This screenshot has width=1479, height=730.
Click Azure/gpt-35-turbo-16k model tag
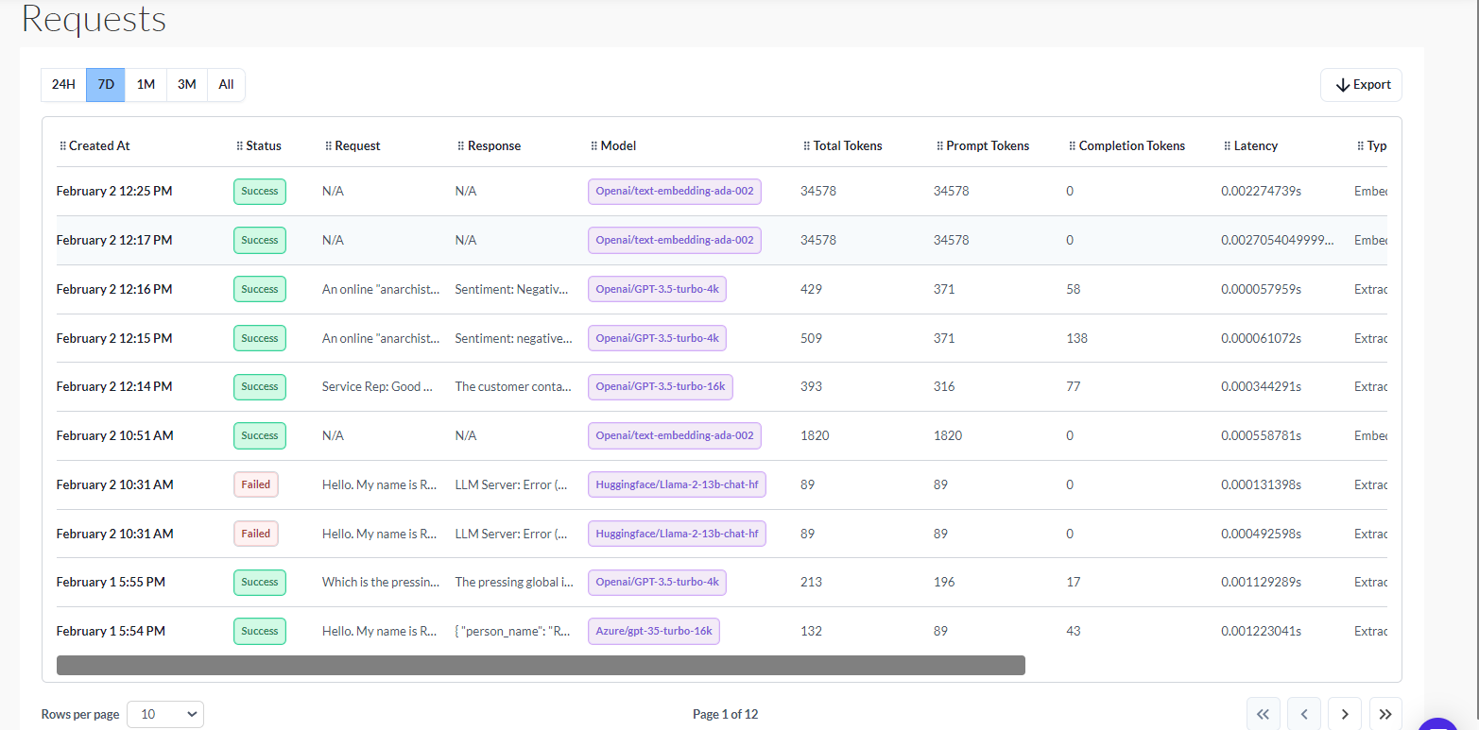point(654,631)
